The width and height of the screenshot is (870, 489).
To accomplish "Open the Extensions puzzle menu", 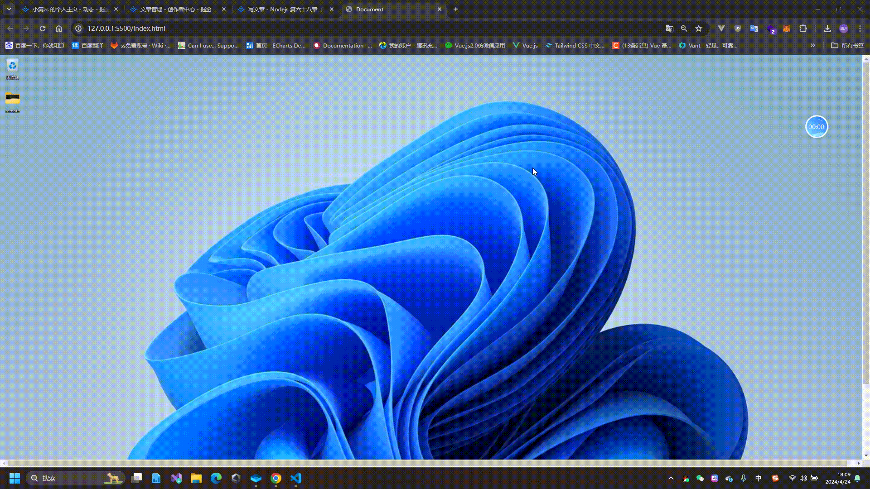I will pos(803,28).
